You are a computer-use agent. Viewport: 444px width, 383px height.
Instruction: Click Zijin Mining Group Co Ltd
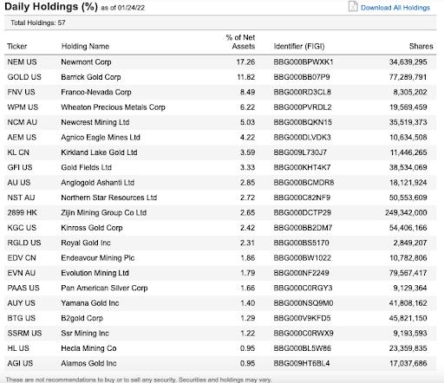click(104, 212)
